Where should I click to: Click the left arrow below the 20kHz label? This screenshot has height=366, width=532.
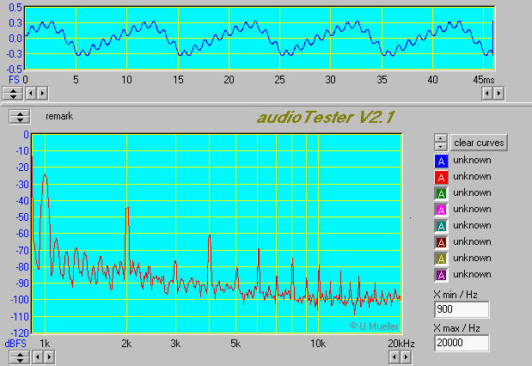pyautogui.click(x=394, y=357)
